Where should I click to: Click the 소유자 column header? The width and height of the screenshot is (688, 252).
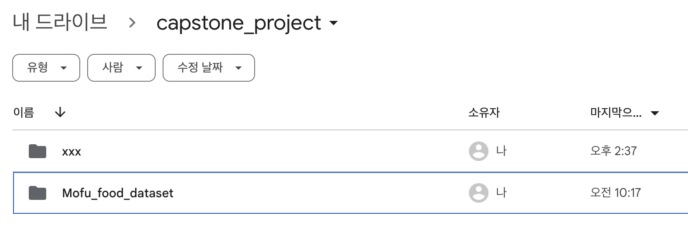pos(484,113)
